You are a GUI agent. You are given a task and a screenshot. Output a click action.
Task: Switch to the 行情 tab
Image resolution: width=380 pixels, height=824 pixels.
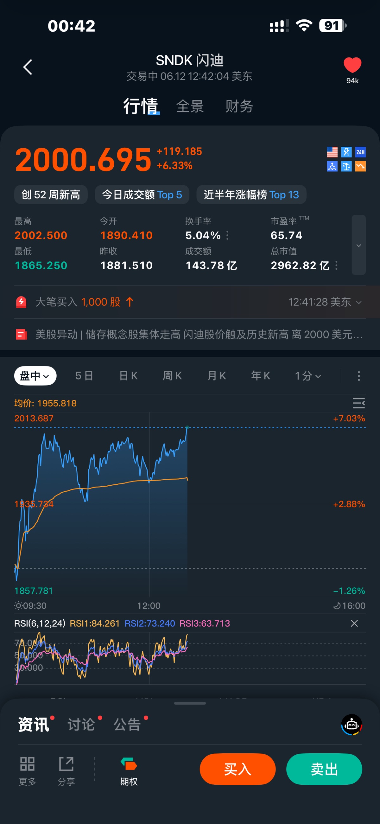pyautogui.click(x=141, y=106)
